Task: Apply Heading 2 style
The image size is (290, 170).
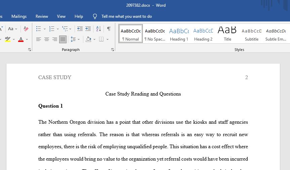Action: click(x=203, y=34)
